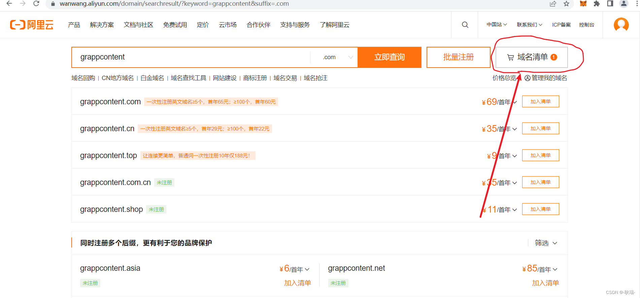Open the extensions puzzle icon
The width and height of the screenshot is (640, 298).
[x=597, y=4]
